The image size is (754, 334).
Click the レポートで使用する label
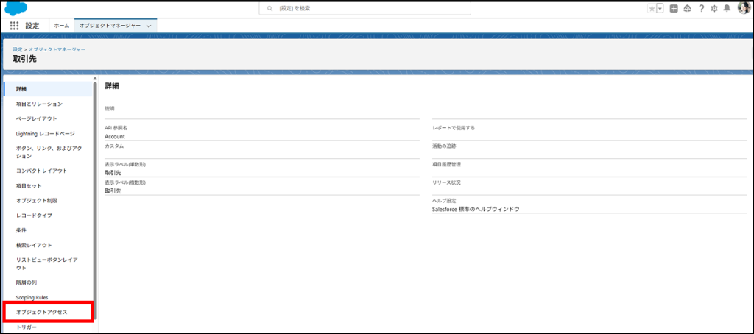tap(454, 128)
